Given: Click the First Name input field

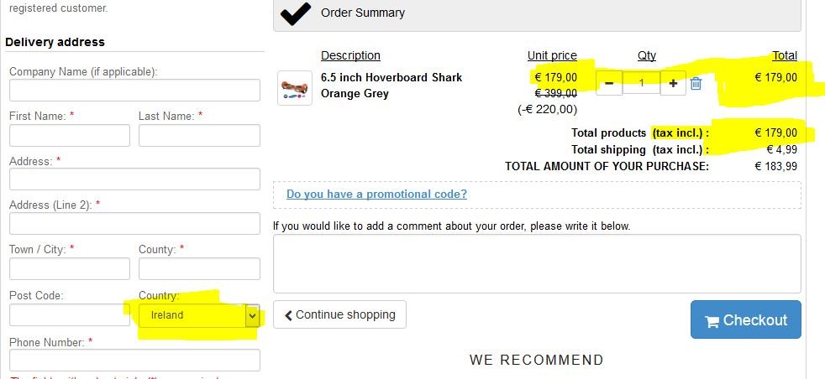Looking at the screenshot, I should [x=70, y=135].
